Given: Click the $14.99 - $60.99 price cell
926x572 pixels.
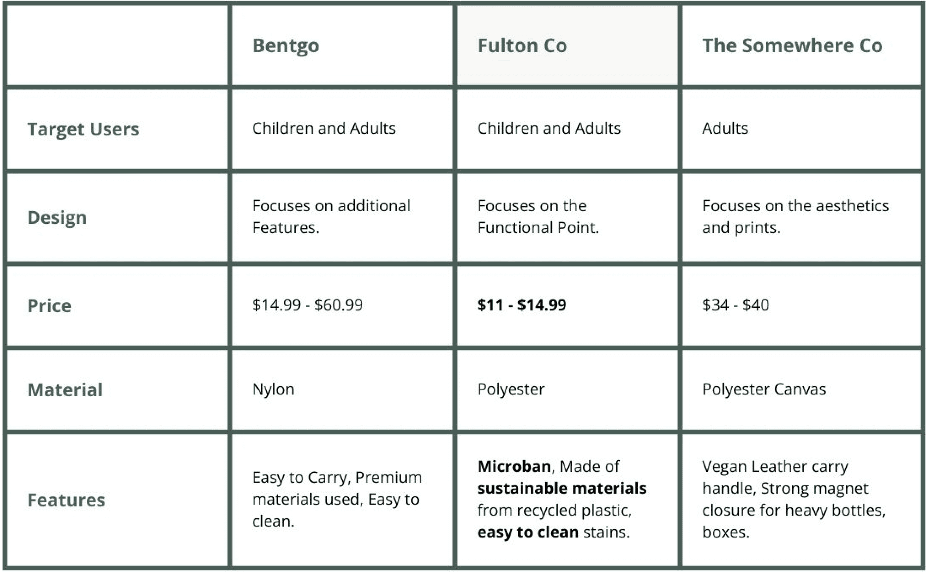Looking at the screenshot, I should point(307,305).
